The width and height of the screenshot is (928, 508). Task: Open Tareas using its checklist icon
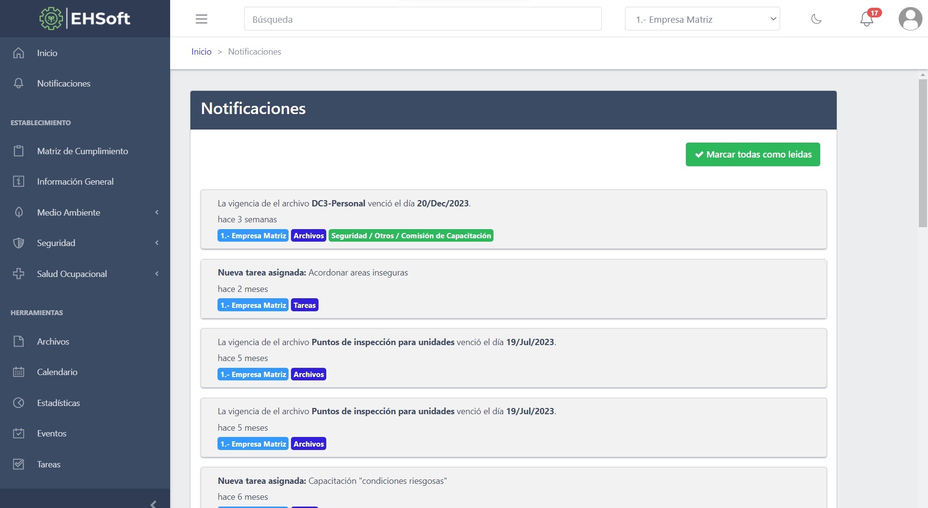tap(18, 464)
